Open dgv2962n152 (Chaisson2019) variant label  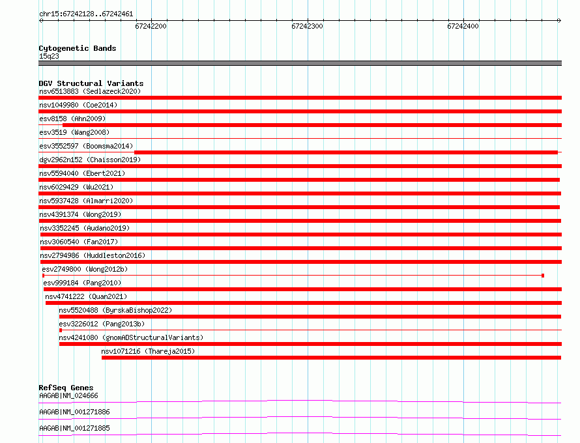pyautogui.click(x=90, y=160)
